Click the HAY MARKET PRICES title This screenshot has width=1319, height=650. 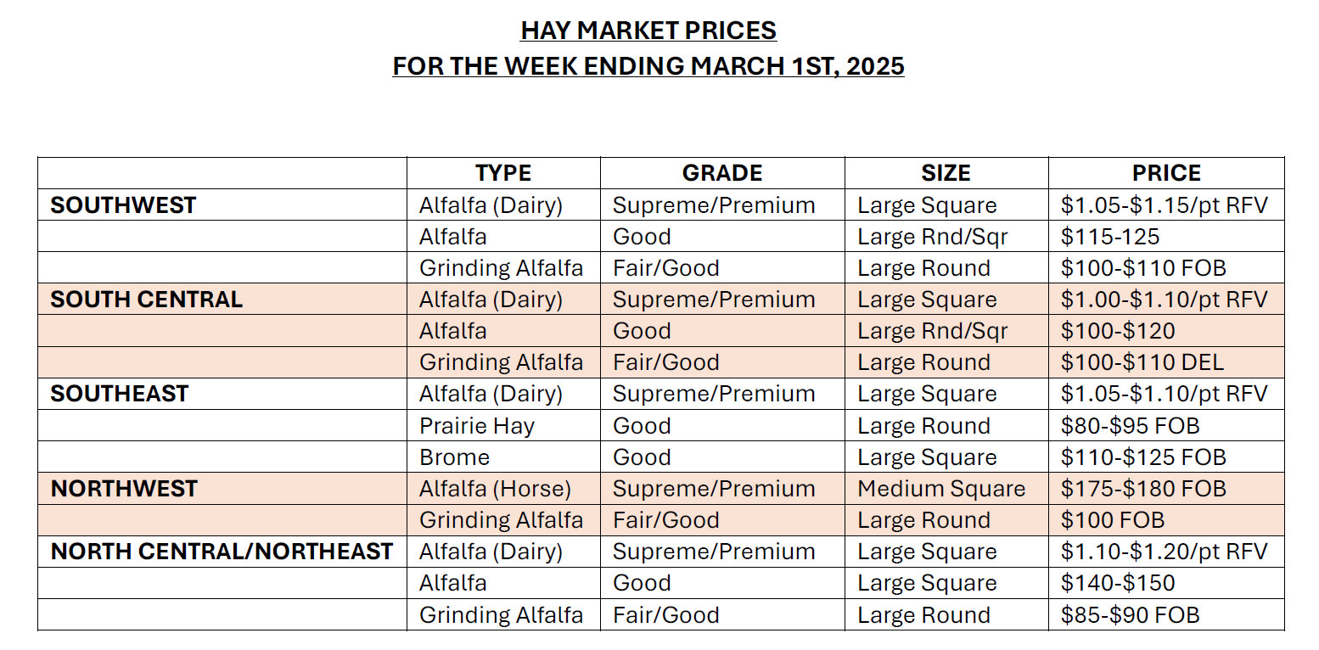coord(648,31)
